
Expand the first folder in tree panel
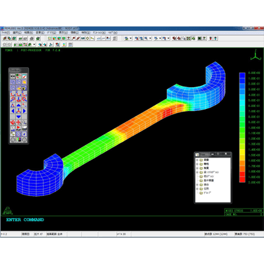pos(197,160)
